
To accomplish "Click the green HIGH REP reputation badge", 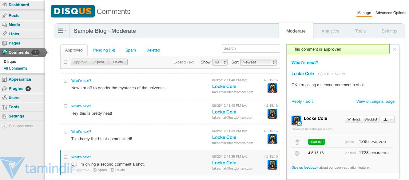I will (316, 142).
